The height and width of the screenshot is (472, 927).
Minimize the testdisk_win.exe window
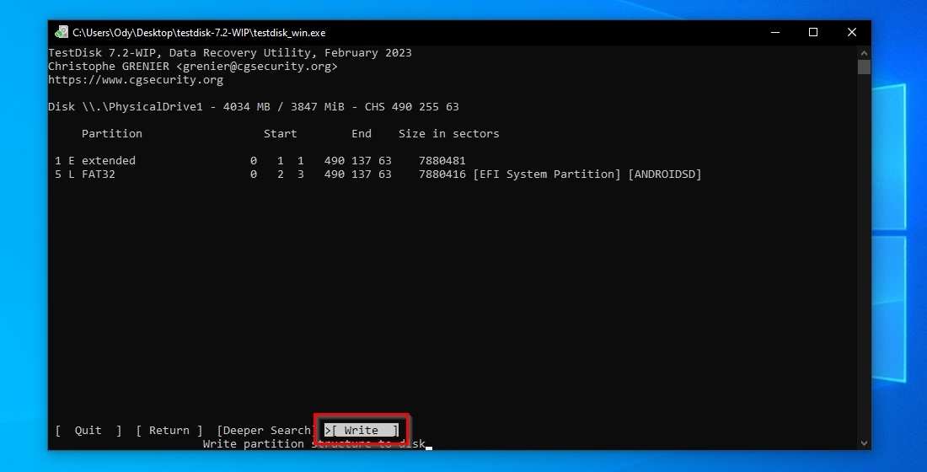tap(775, 33)
